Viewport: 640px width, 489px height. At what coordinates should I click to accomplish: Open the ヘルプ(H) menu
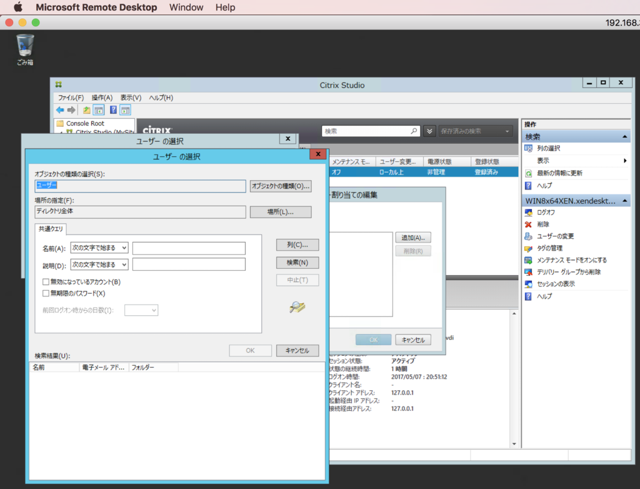(x=161, y=98)
